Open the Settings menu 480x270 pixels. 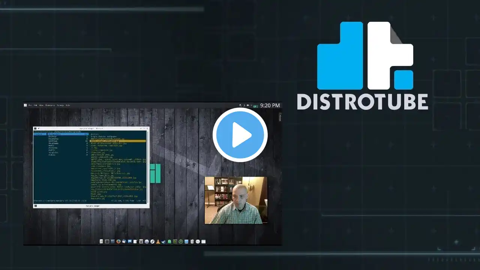(x=60, y=105)
